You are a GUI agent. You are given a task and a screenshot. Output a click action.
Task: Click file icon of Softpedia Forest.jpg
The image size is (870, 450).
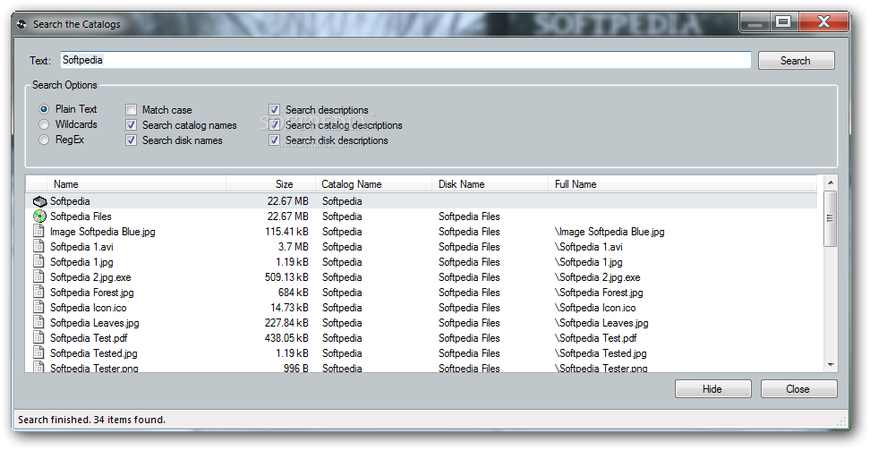coord(38,292)
